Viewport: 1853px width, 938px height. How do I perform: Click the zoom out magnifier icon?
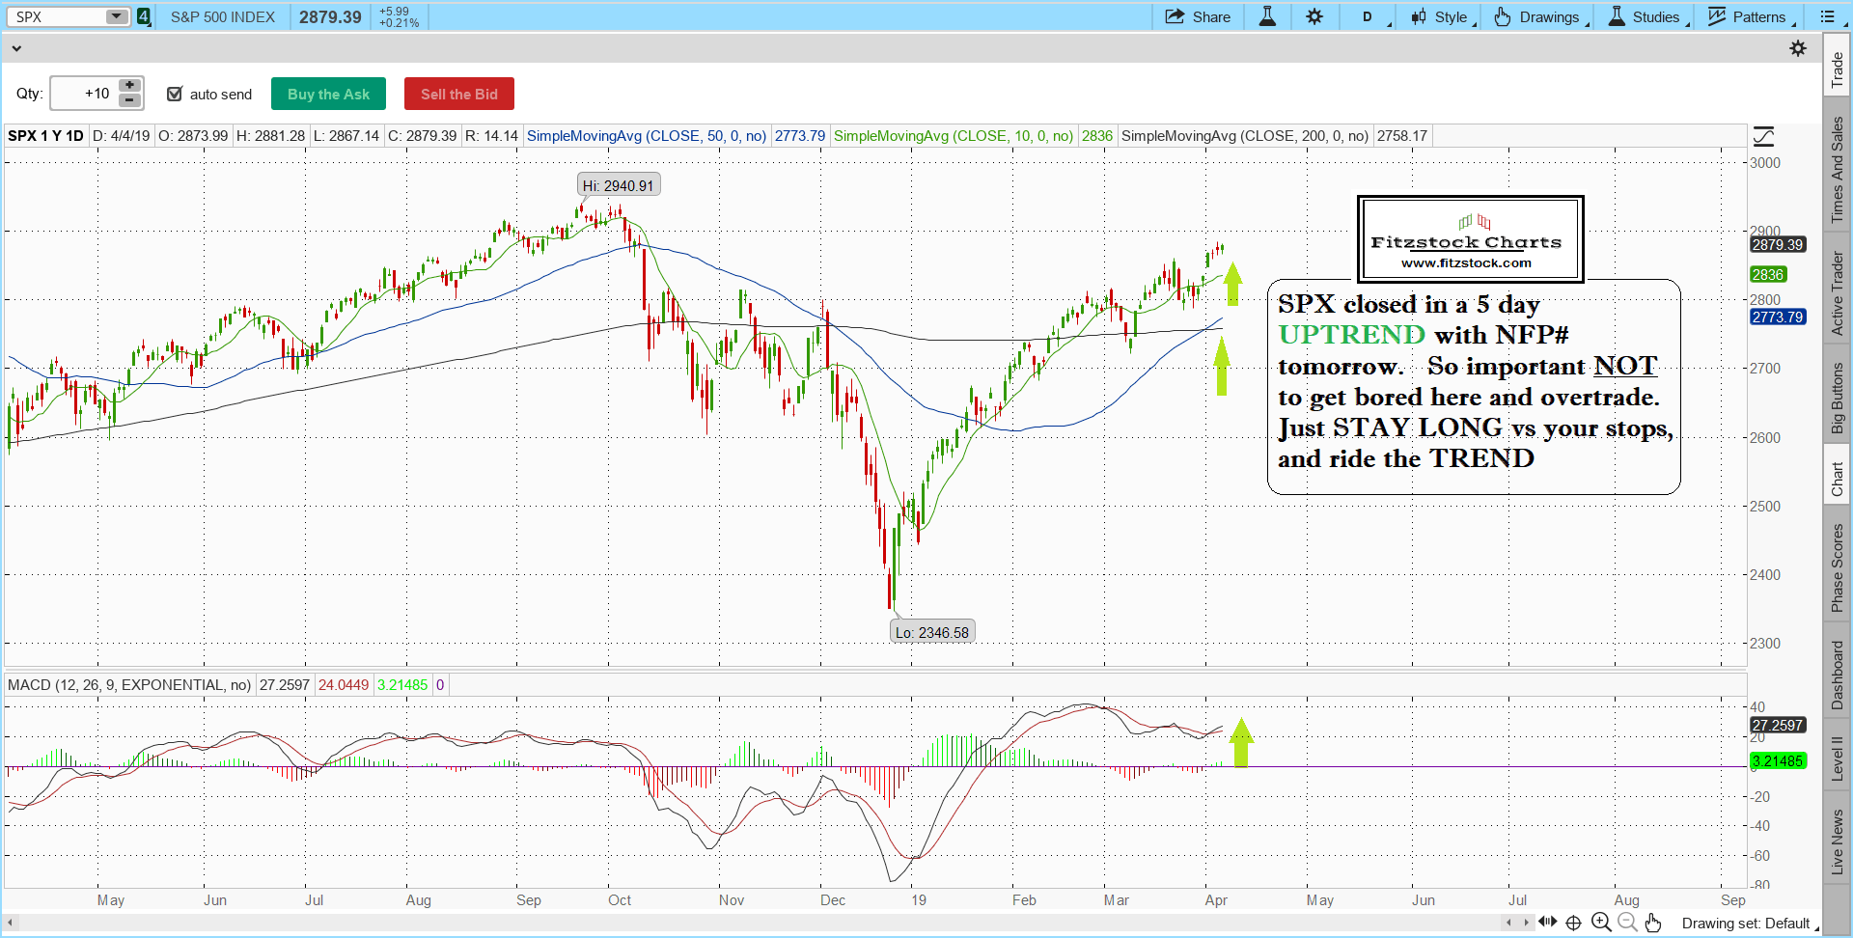1627,923
